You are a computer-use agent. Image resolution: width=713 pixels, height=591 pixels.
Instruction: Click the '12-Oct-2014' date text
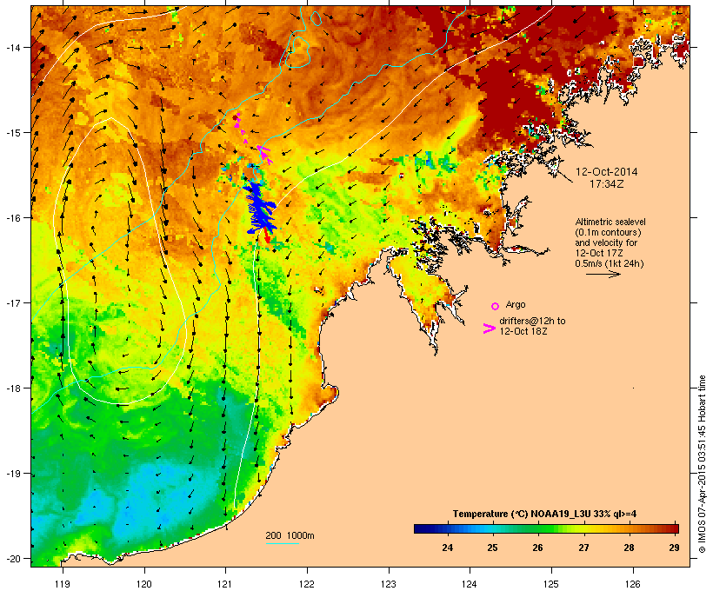click(x=607, y=172)
